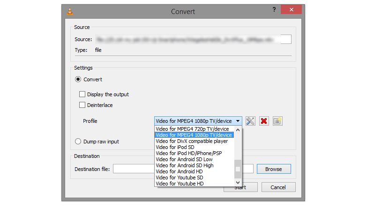
Task: Choose Video for DivX compatible player
Action: (x=192, y=141)
